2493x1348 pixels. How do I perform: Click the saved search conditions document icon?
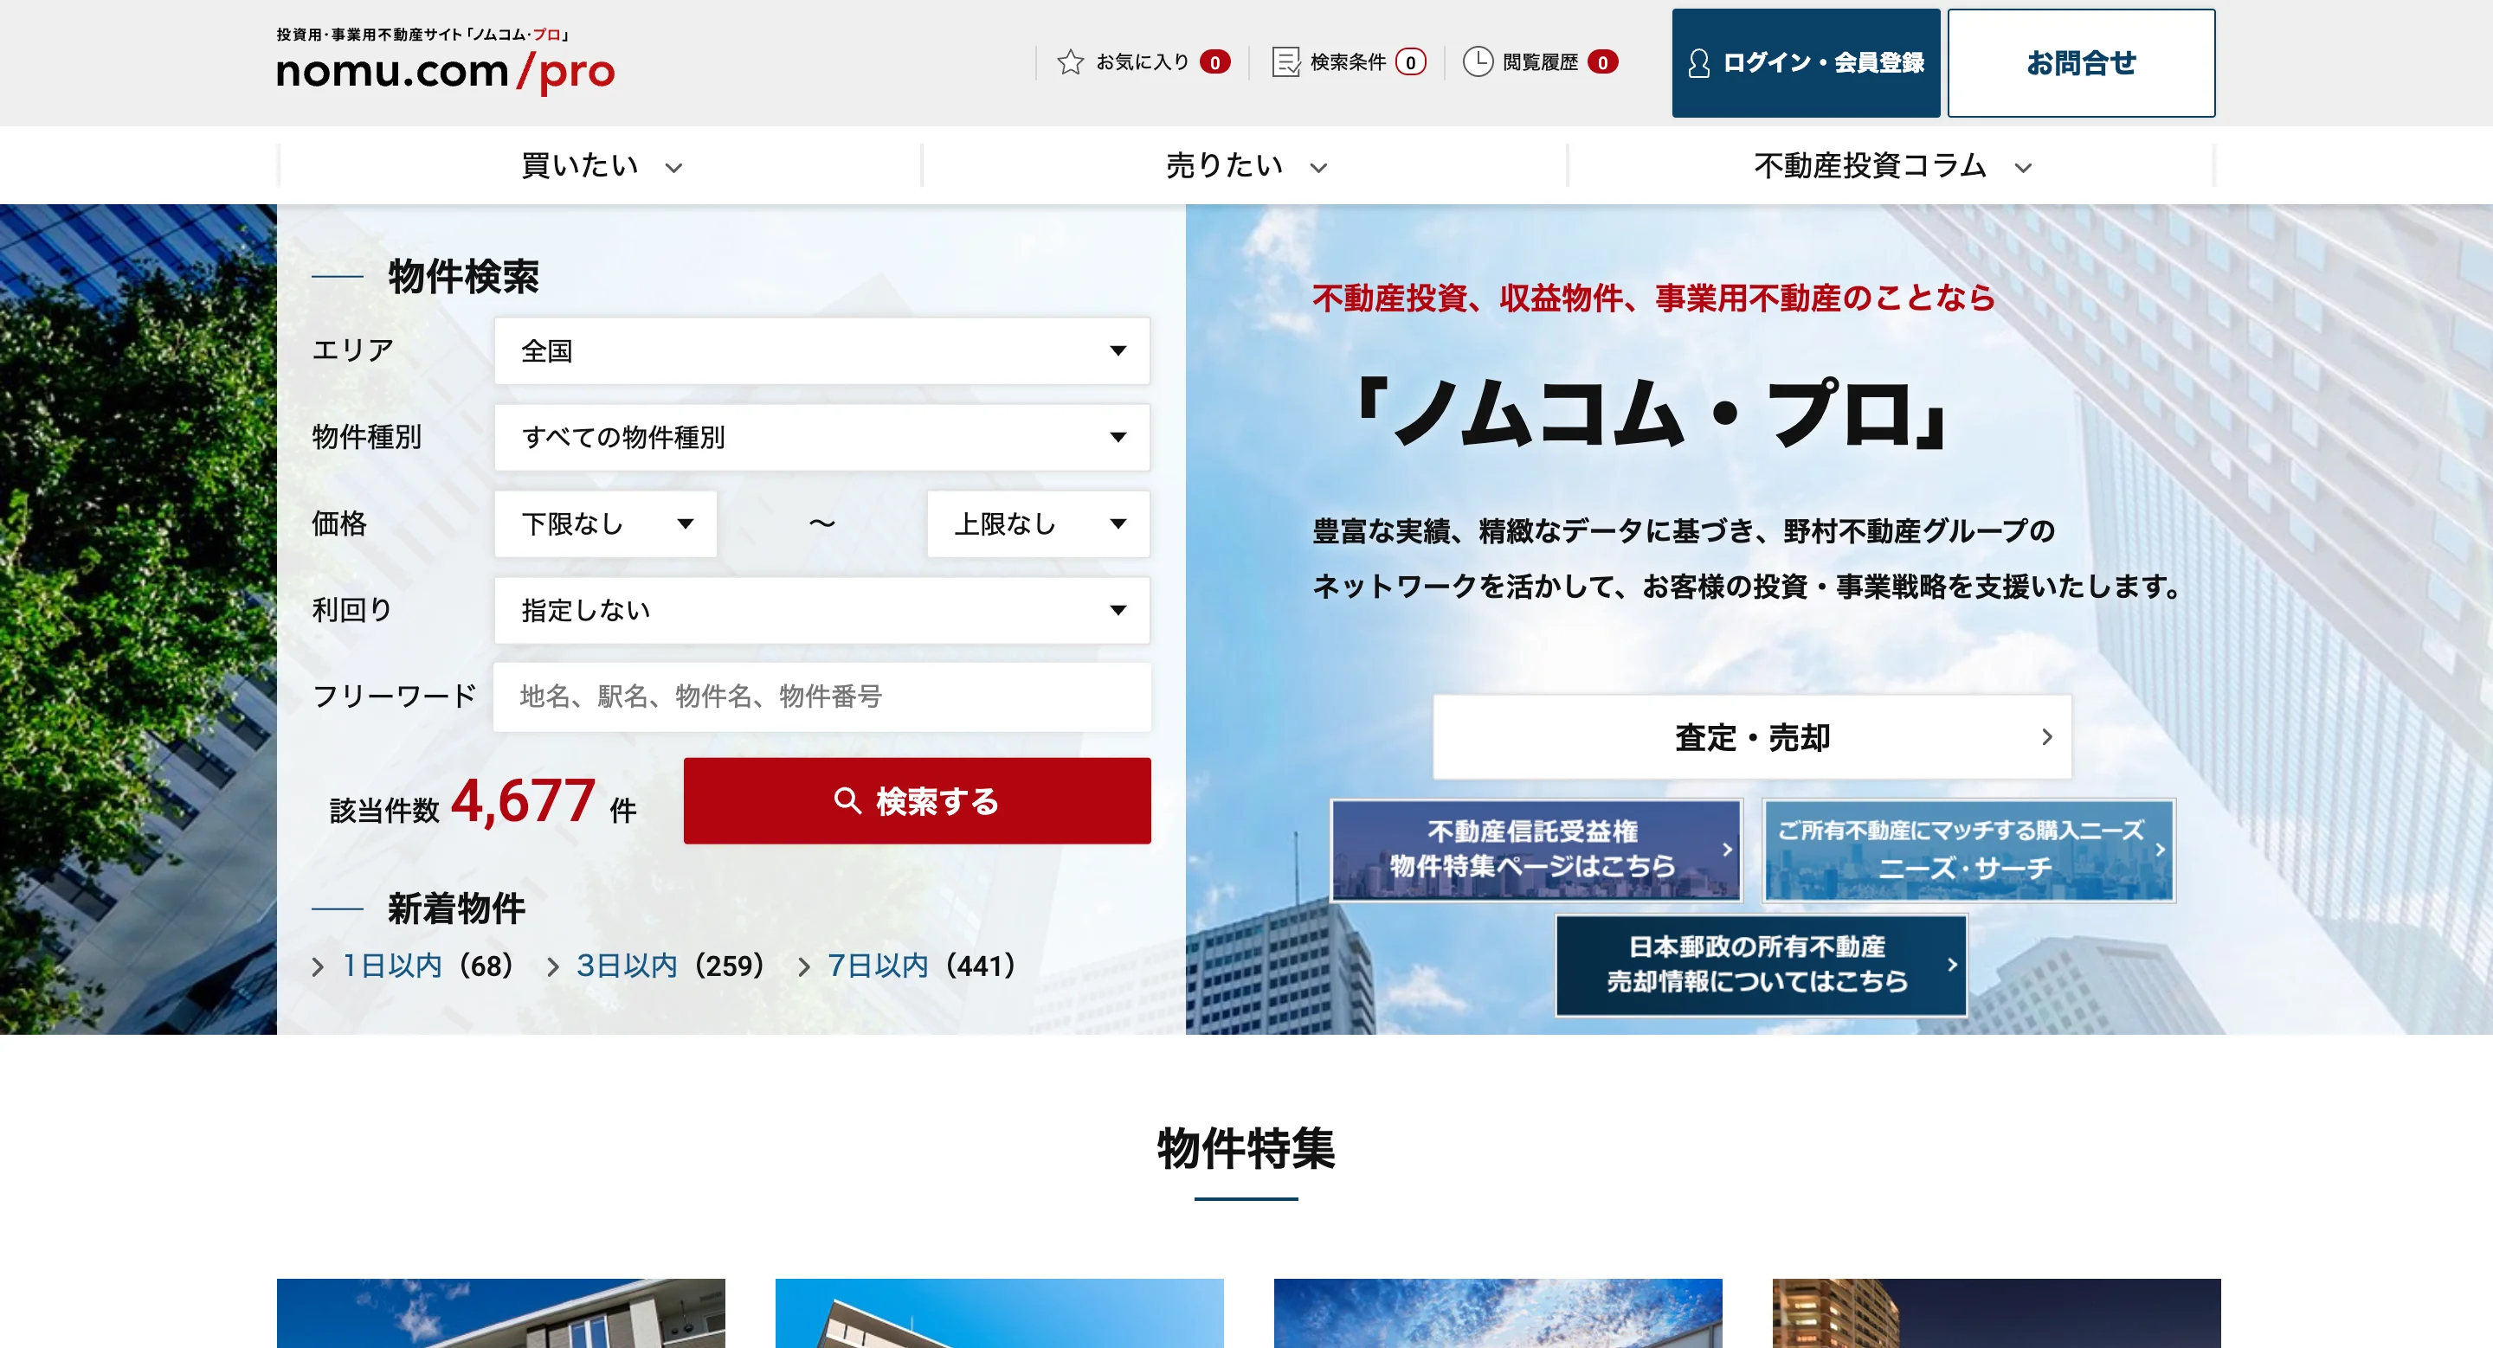pyautogui.click(x=1285, y=62)
